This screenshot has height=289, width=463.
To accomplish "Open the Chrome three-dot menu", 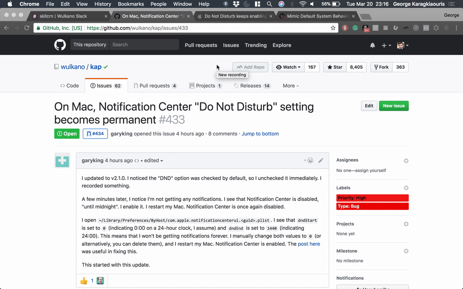I will (x=457, y=28).
